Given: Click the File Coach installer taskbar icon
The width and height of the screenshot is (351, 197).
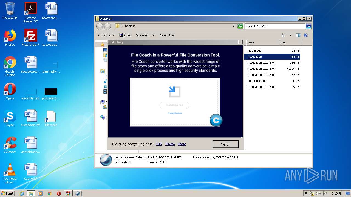Looking at the screenshot, I should (x=78, y=193).
